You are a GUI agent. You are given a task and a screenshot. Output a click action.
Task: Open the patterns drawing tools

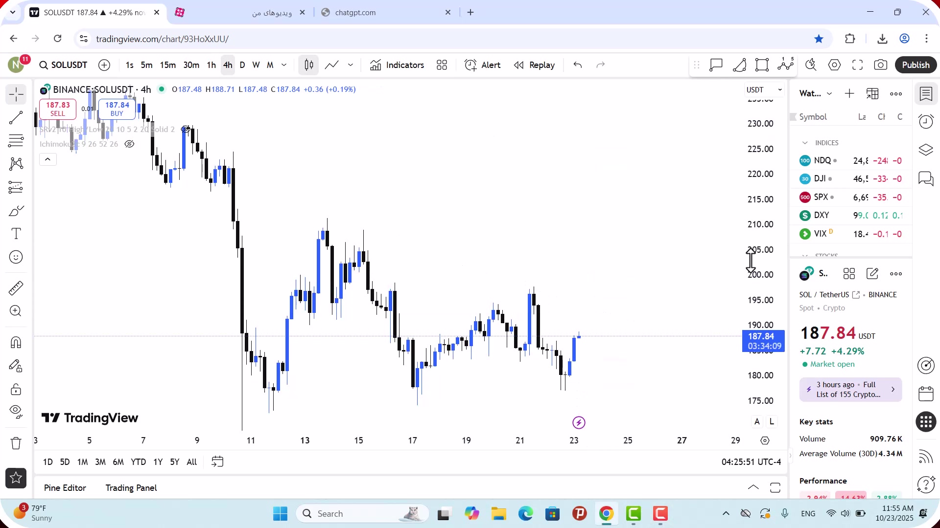click(16, 164)
